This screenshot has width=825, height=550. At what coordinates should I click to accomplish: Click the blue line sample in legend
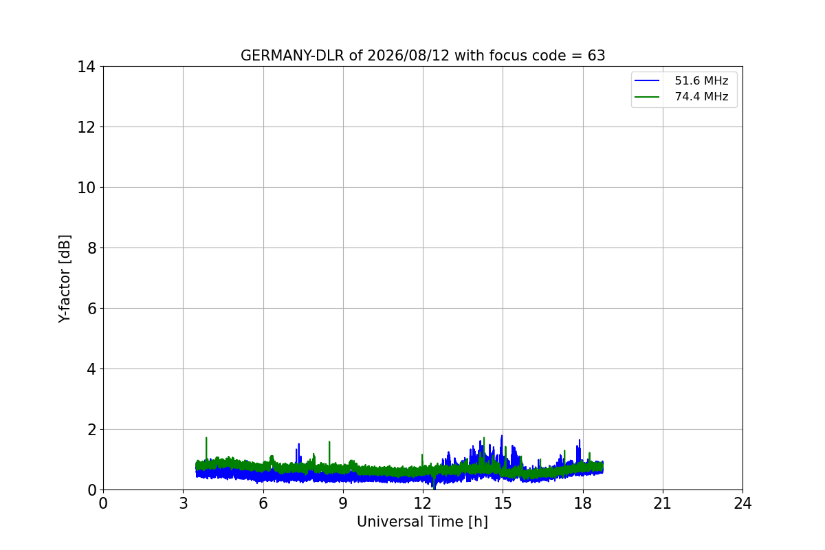(x=648, y=81)
